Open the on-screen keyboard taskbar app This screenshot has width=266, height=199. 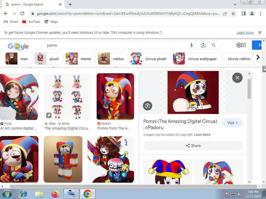[71, 194]
